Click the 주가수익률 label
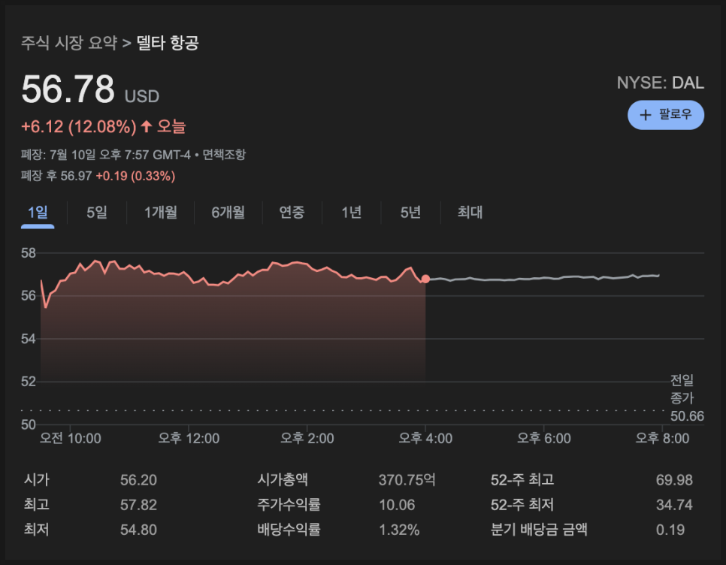This screenshot has width=726, height=565. [289, 504]
